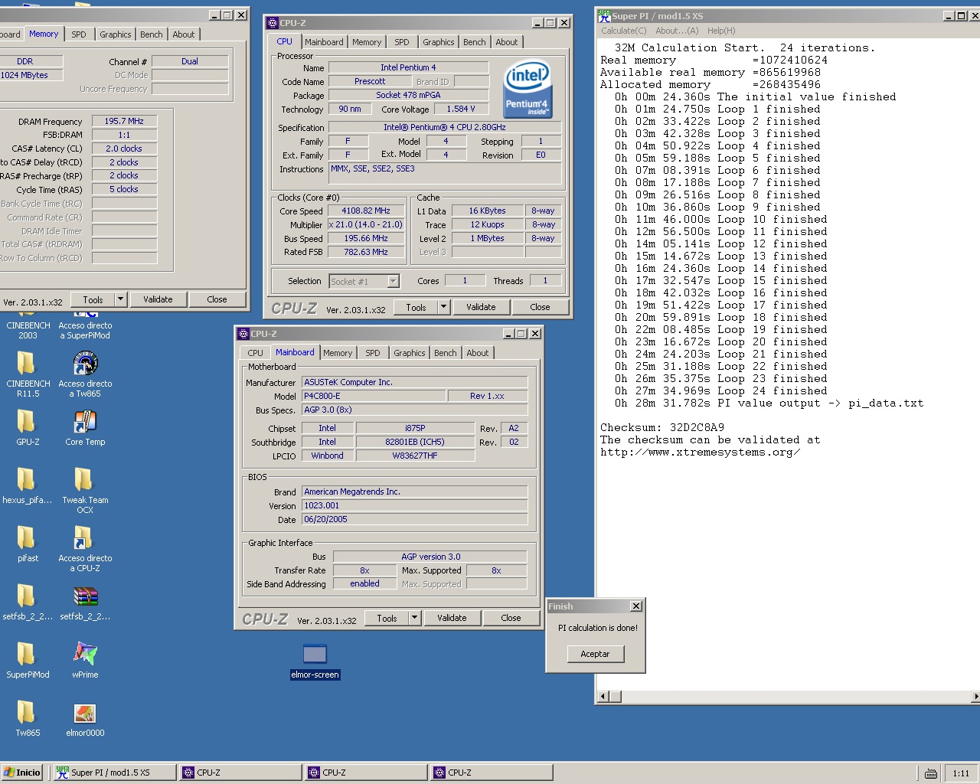Screen dimensions: 980x784
Task: Select the elmor-screen desktop icon
Action: (x=315, y=655)
